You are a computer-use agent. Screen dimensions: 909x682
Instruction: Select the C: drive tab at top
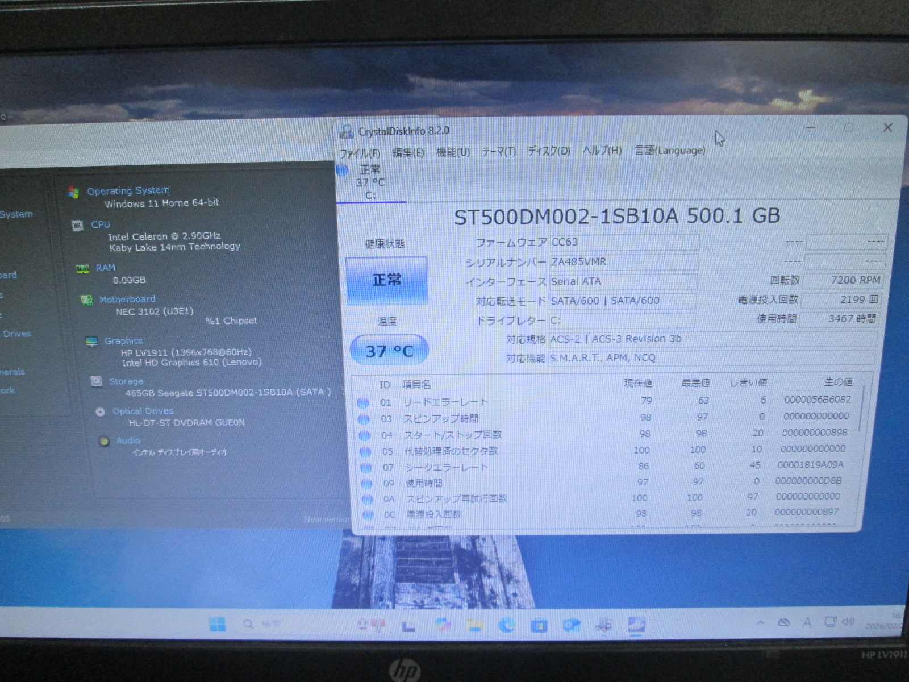click(370, 183)
